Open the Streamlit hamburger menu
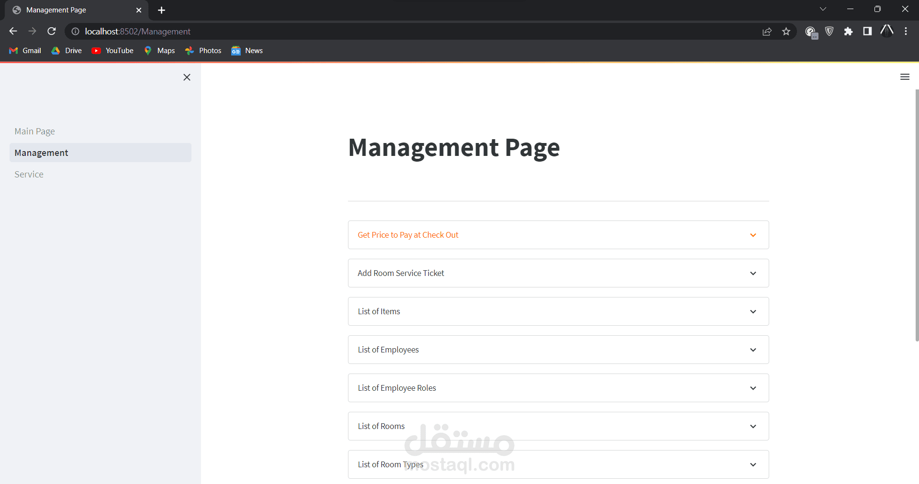Screen dimensions: 919x484 (905, 77)
